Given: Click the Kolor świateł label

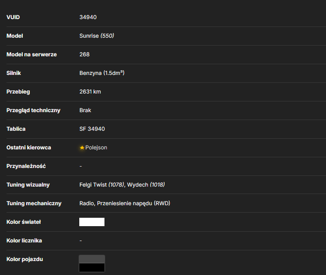Looking at the screenshot, I should tap(24, 222).
